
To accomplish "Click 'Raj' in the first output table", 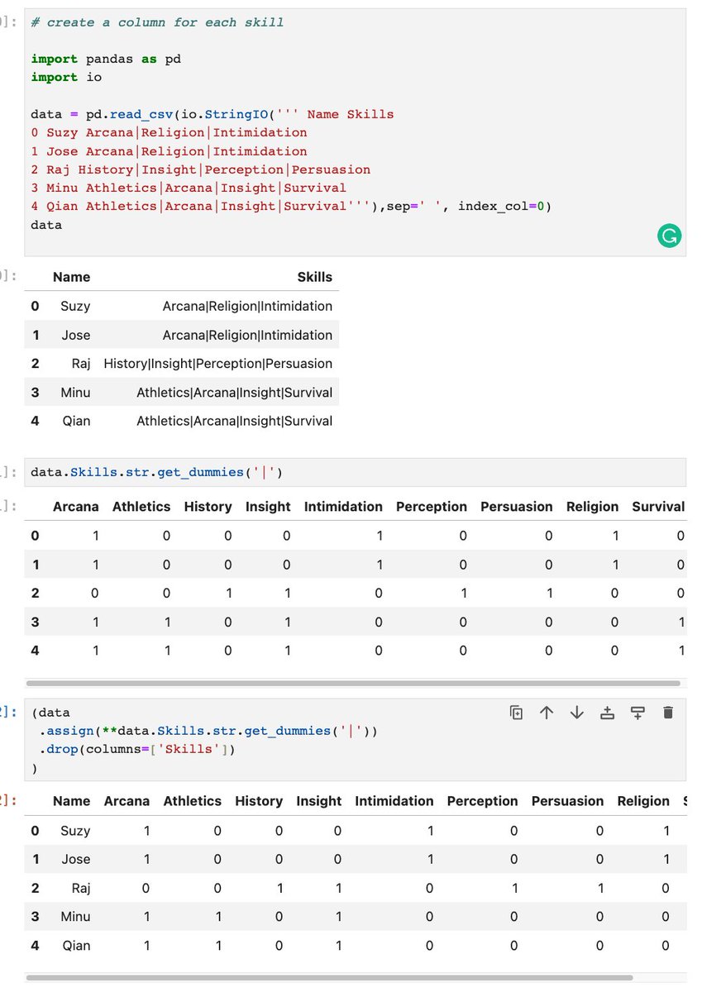I will pyautogui.click(x=81, y=364).
